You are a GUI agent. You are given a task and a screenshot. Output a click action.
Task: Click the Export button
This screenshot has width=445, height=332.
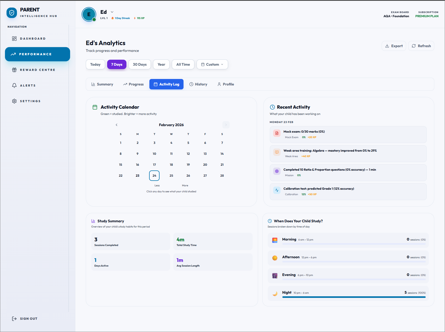[x=394, y=46]
